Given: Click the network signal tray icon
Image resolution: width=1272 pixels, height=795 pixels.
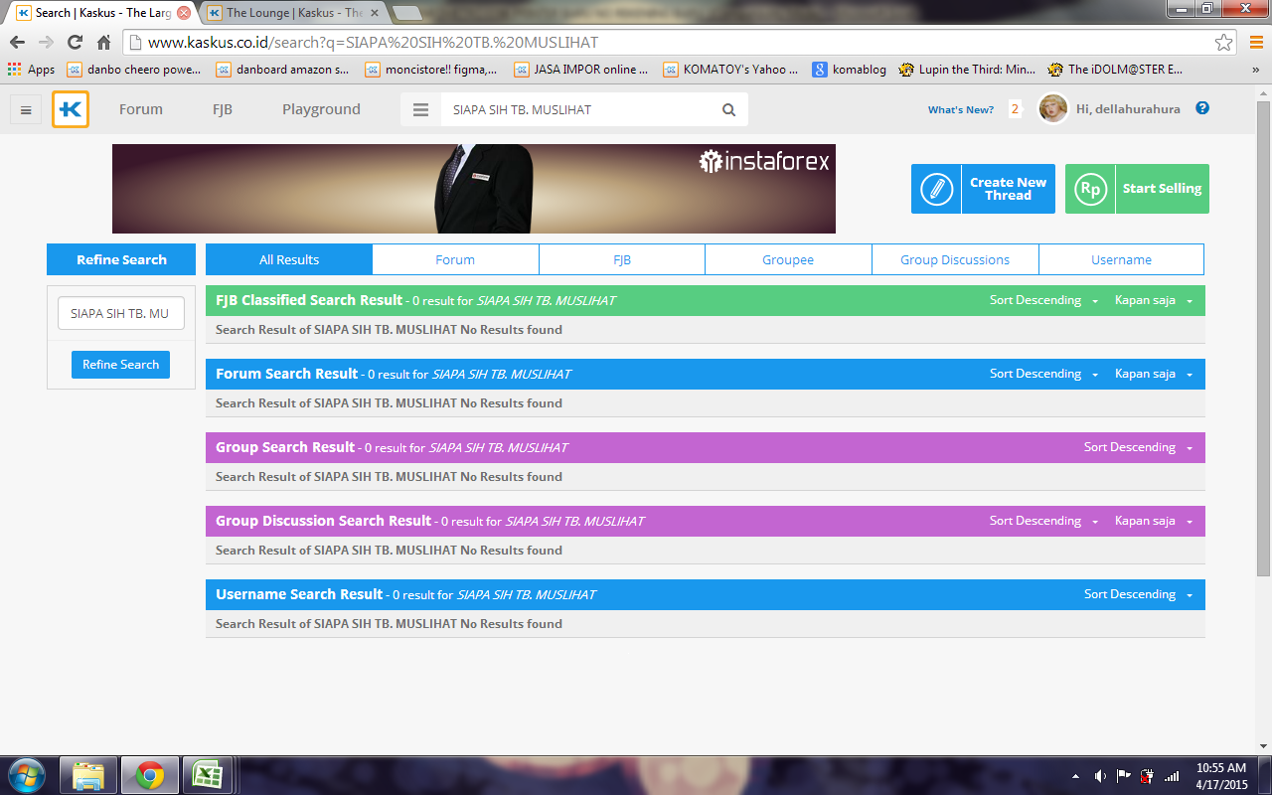Looking at the screenshot, I should point(1172,776).
